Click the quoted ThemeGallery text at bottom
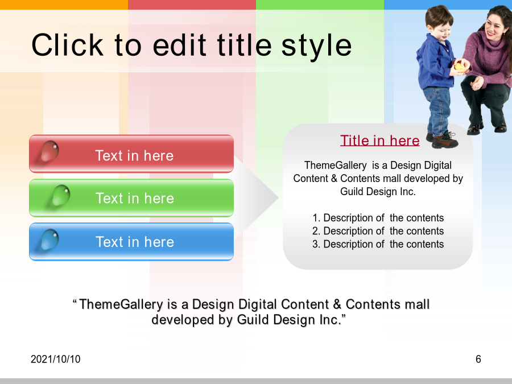This screenshot has width=512, height=384. pyautogui.click(x=251, y=312)
